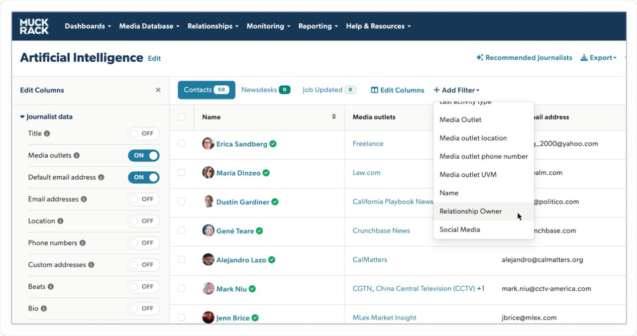Click the info icon next to Title
Screen dimensions: 637x336
point(47,133)
